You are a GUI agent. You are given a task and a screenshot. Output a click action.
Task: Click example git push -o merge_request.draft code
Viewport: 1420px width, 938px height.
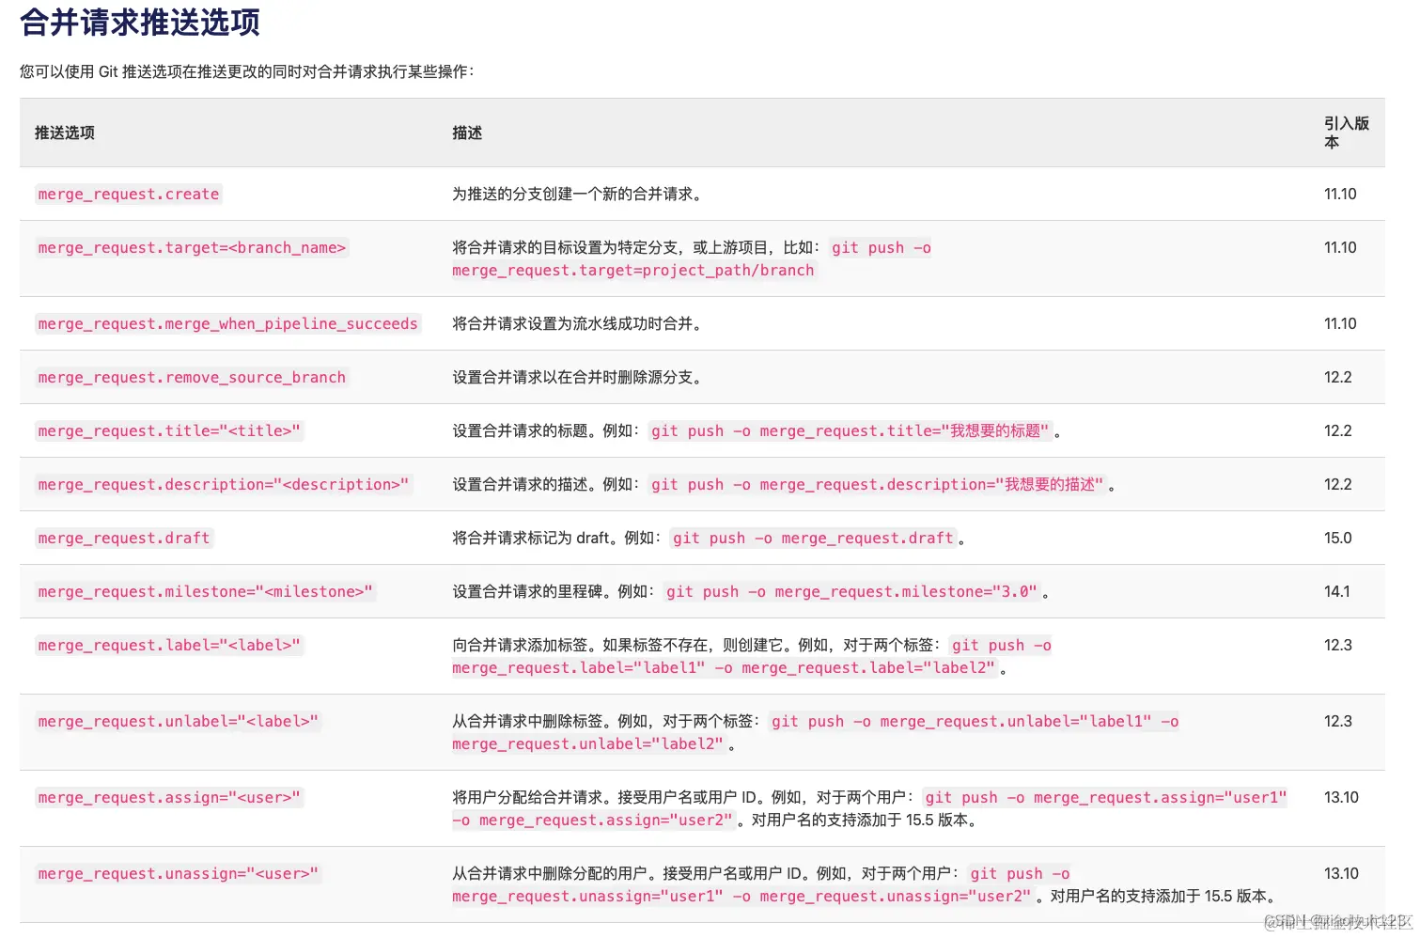click(813, 538)
